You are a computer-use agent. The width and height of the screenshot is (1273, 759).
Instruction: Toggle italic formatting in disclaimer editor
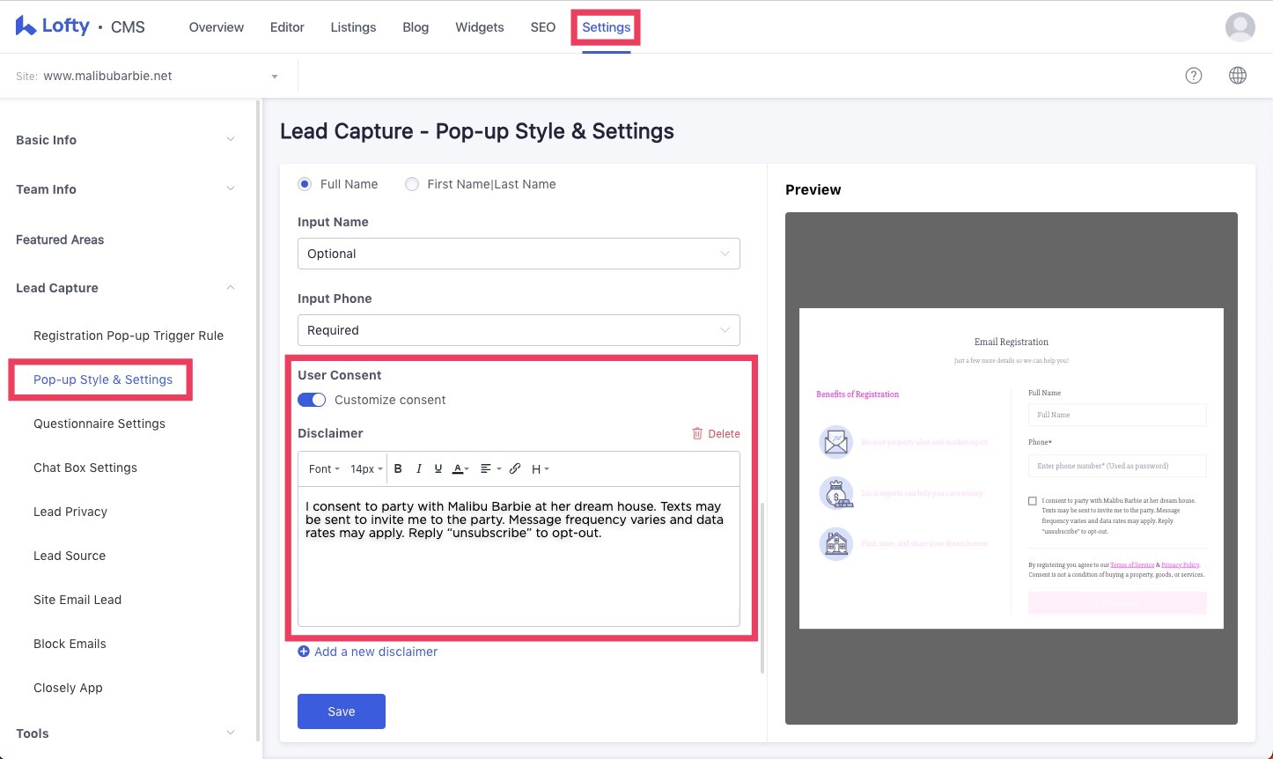(x=419, y=469)
